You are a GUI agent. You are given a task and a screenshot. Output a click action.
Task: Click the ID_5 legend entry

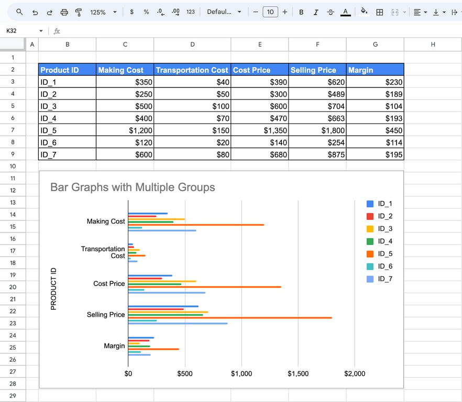379,253
